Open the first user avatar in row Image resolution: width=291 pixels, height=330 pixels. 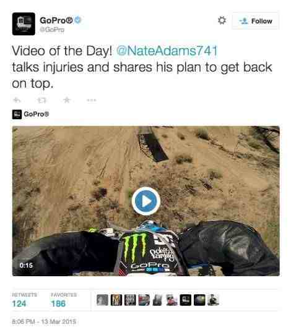coord(102,300)
